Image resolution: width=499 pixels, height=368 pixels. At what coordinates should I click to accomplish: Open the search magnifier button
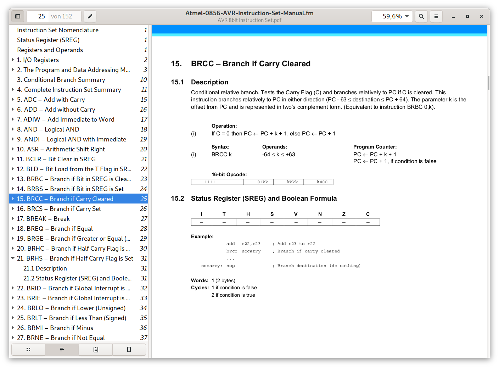421,16
